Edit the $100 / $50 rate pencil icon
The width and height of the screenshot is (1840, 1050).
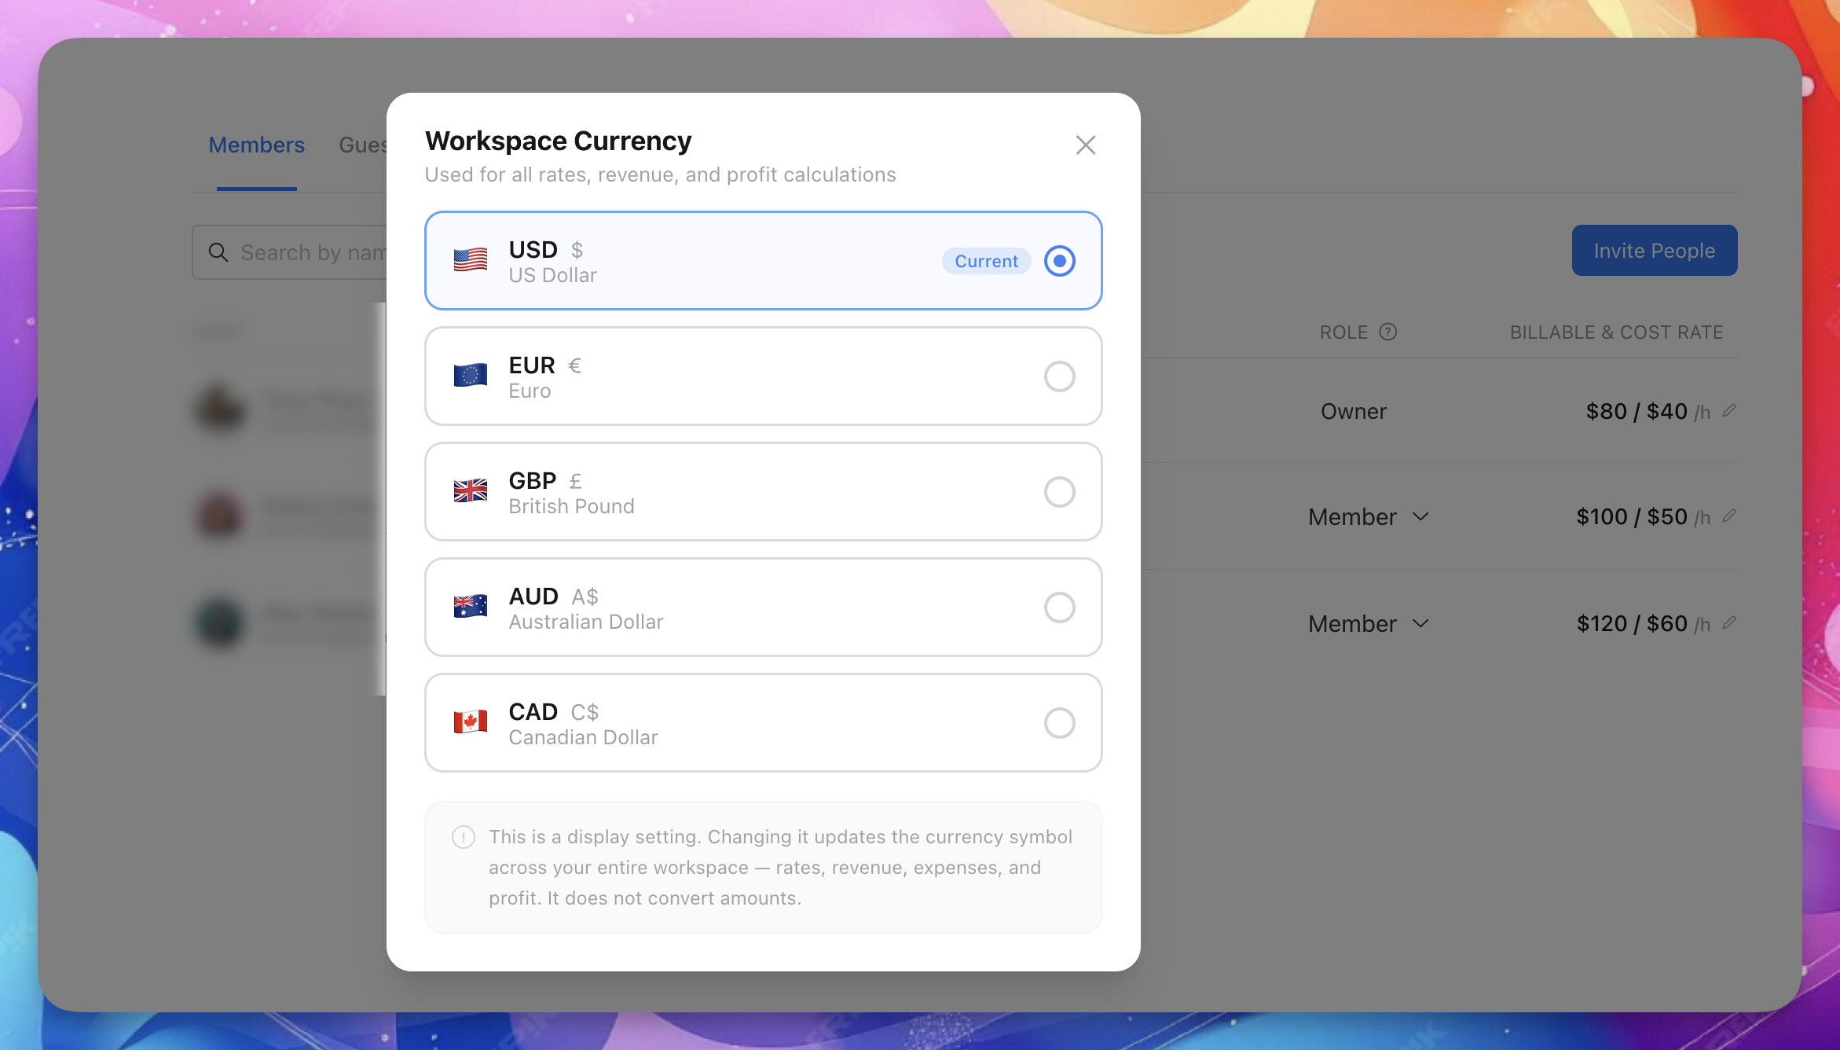click(x=1729, y=516)
